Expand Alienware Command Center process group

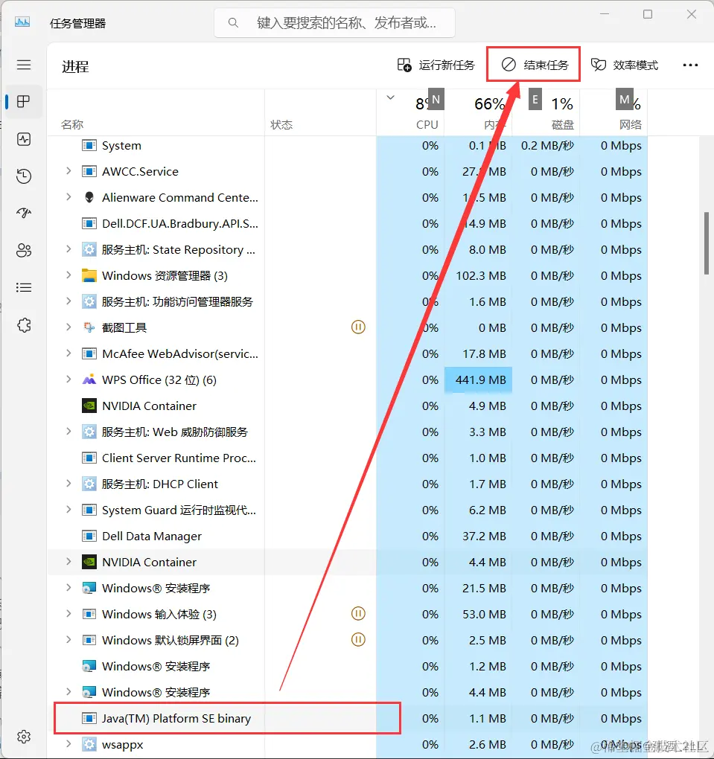point(68,197)
